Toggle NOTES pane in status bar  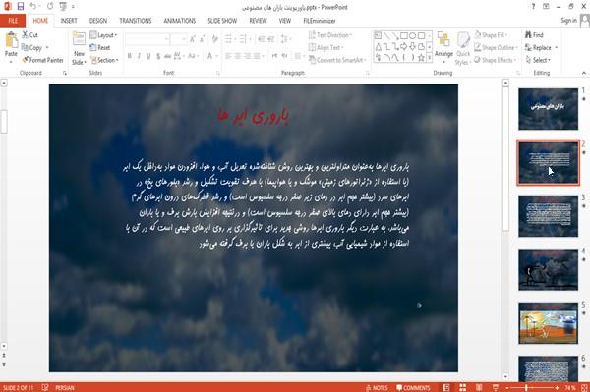(x=377, y=388)
